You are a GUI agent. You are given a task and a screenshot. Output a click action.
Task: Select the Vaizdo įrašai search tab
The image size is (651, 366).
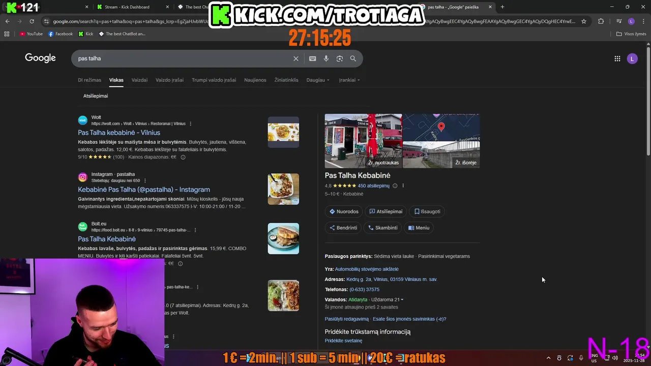[169, 80]
